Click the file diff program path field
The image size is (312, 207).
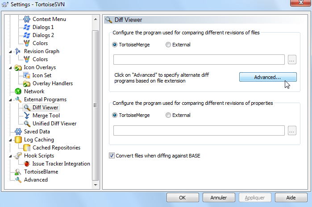tap(199, 60)
